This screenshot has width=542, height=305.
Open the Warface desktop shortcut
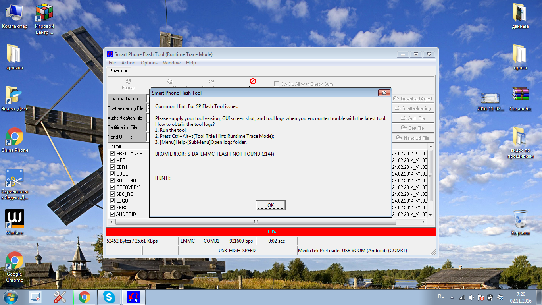15,220
